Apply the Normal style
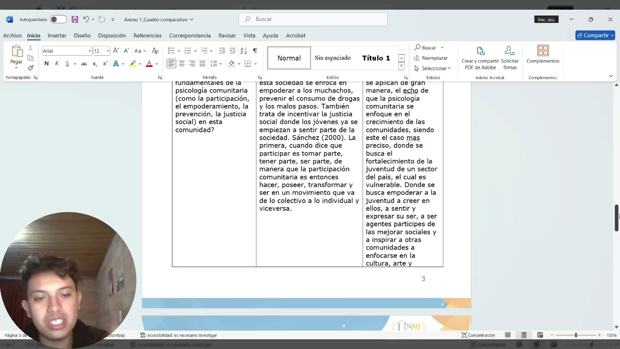 tap(289, 58)
